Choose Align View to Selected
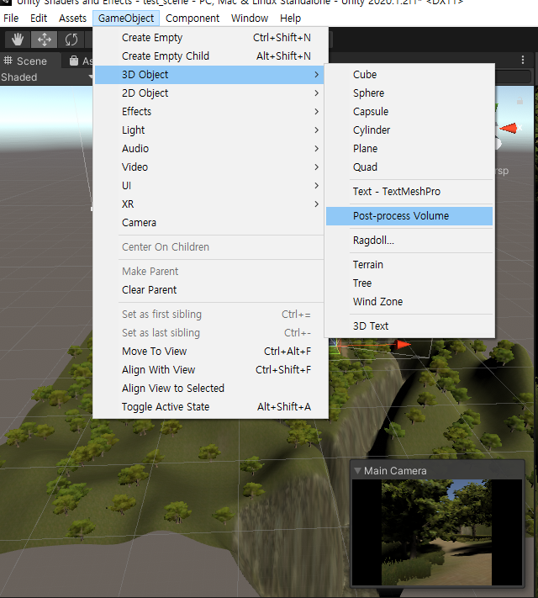This screenshot has width=538, height=598. click(x=209, y=389)
